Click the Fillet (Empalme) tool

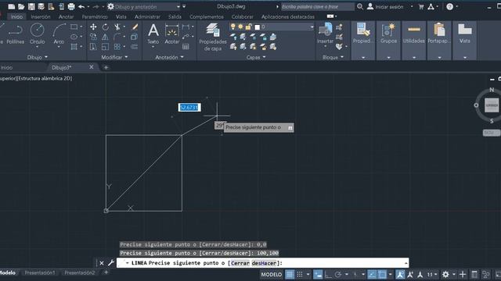(117, 37)
